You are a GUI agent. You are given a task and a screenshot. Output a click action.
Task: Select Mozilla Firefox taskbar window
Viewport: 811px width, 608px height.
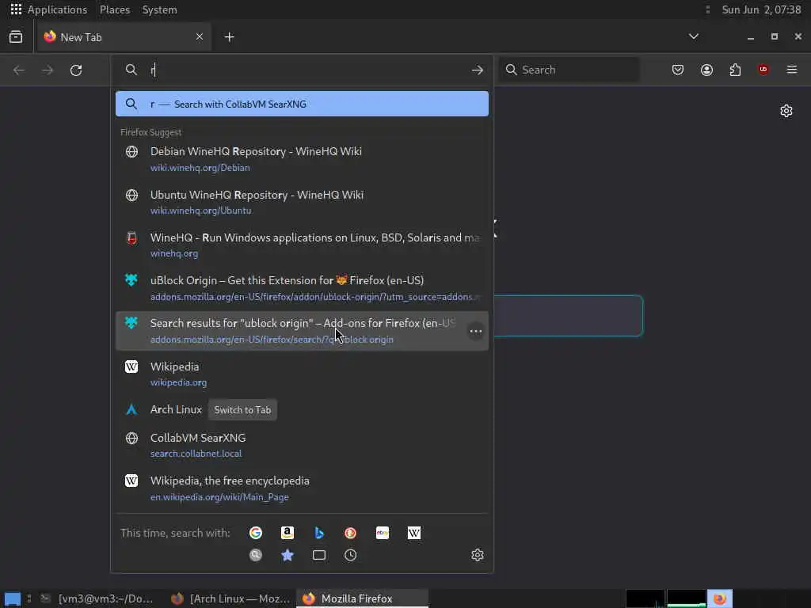362,598
